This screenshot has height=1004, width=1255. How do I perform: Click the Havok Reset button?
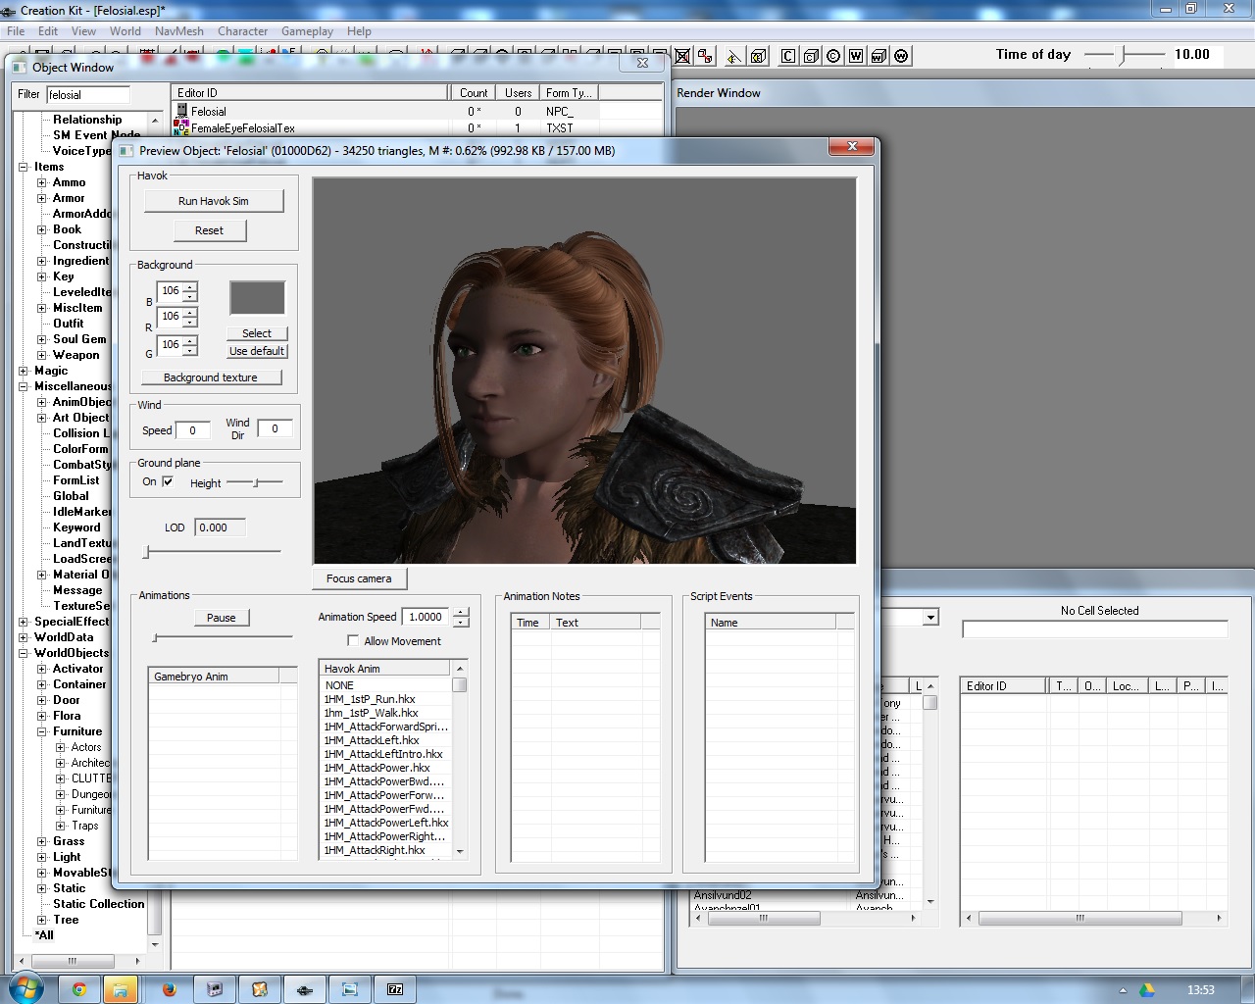click(x=209, y=230)
